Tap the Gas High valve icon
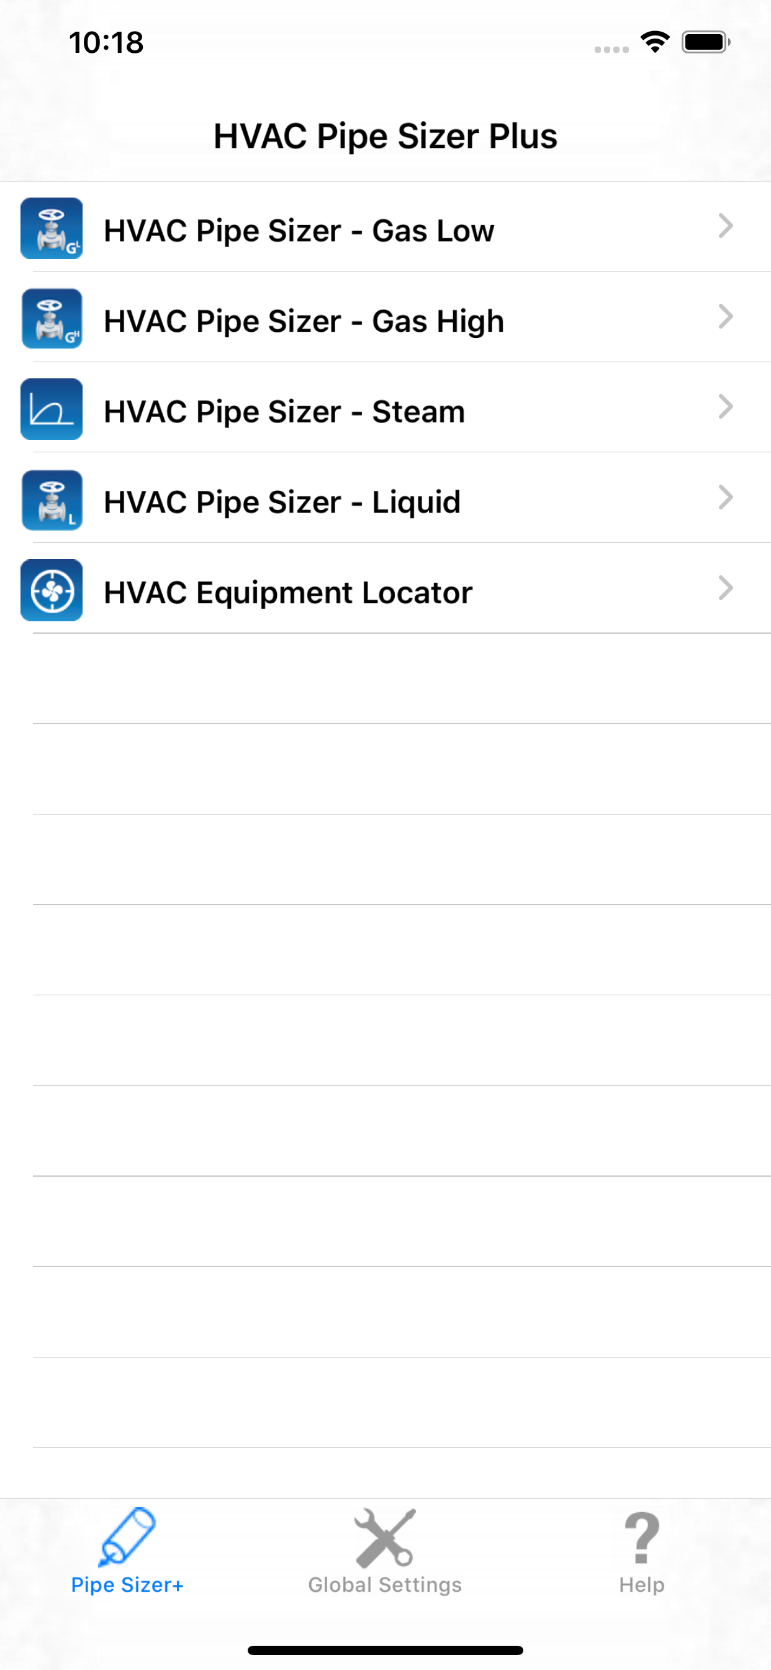 (52, 318)
